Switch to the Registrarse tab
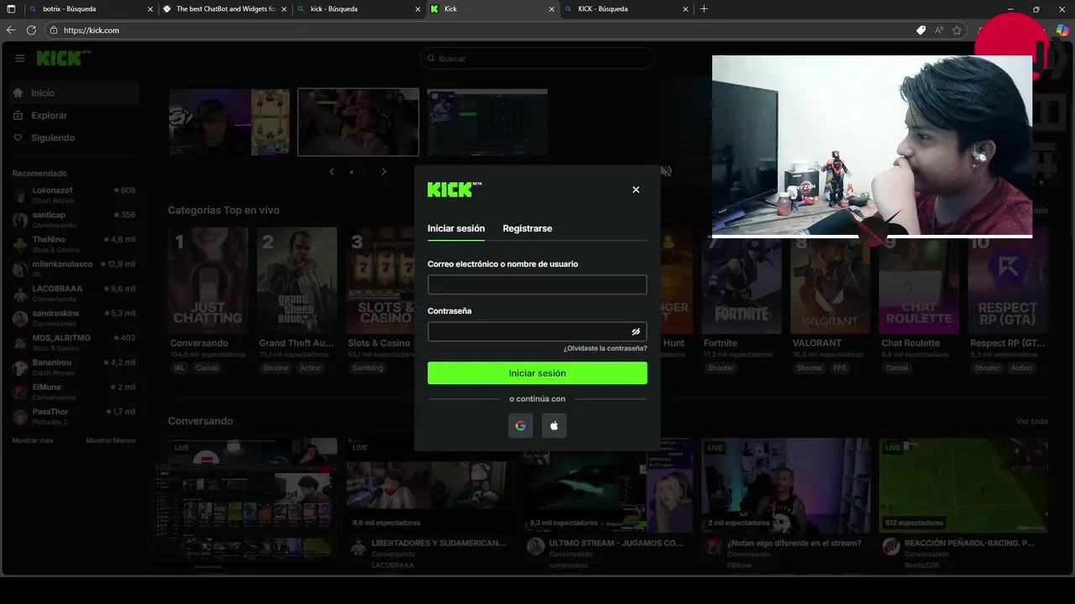The width and height of the screenshot is (1075, 604). point(527,228)
